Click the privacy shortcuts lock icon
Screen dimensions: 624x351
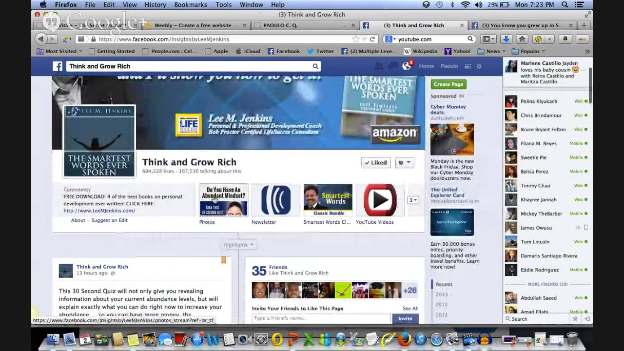[x=468, y=66]
